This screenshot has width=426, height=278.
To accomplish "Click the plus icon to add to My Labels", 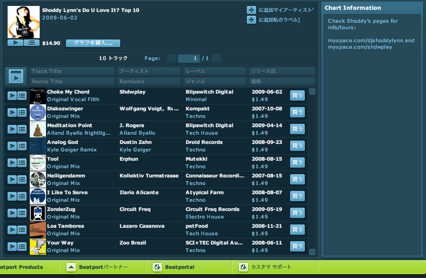I will (251, 20).
